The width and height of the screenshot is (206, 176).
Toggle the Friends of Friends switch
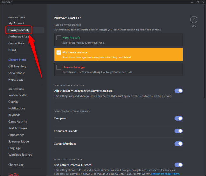pyautogui.click(x=178, y=131)
